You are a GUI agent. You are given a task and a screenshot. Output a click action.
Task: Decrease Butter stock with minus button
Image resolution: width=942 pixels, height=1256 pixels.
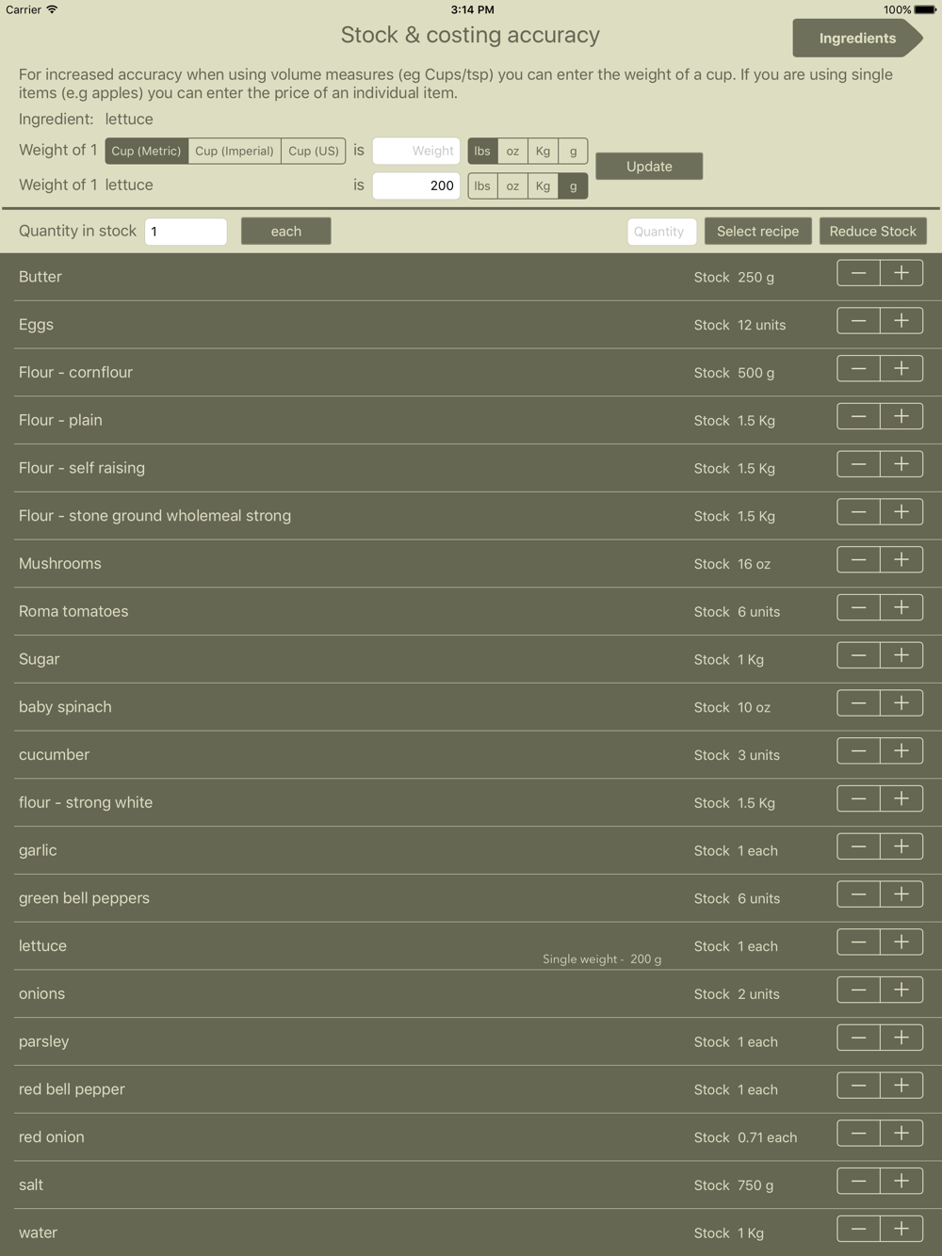(858, 273)
